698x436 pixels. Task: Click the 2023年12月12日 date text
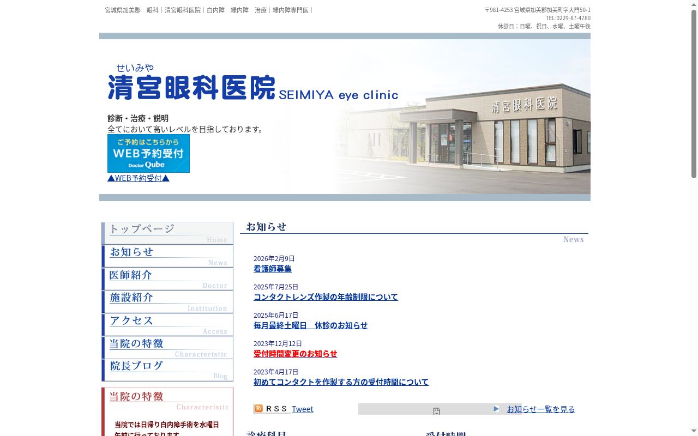278,343
